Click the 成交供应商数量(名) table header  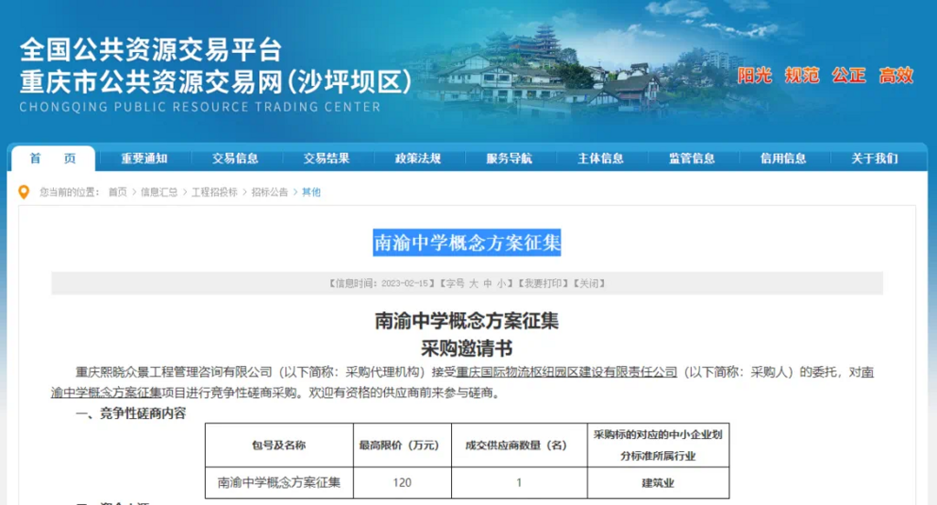click(520, 446)
